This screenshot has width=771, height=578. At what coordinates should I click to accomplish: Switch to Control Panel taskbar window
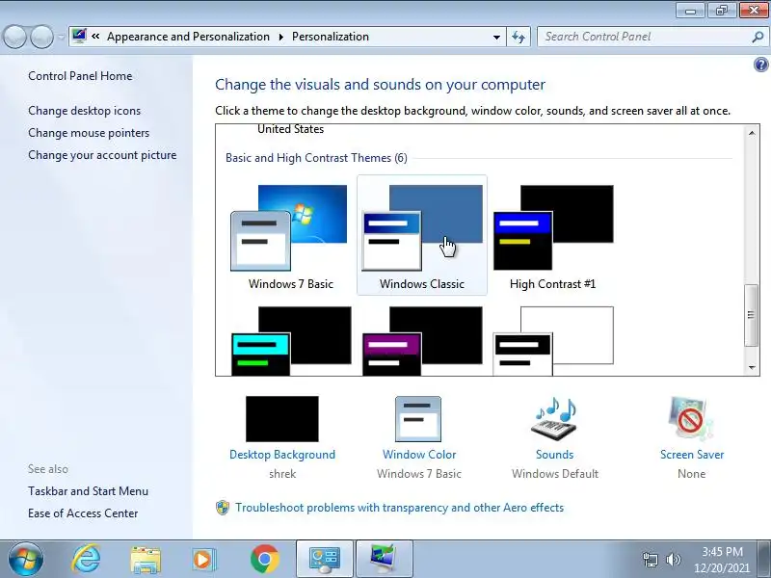pyautogui.click(x=325, y=559)
